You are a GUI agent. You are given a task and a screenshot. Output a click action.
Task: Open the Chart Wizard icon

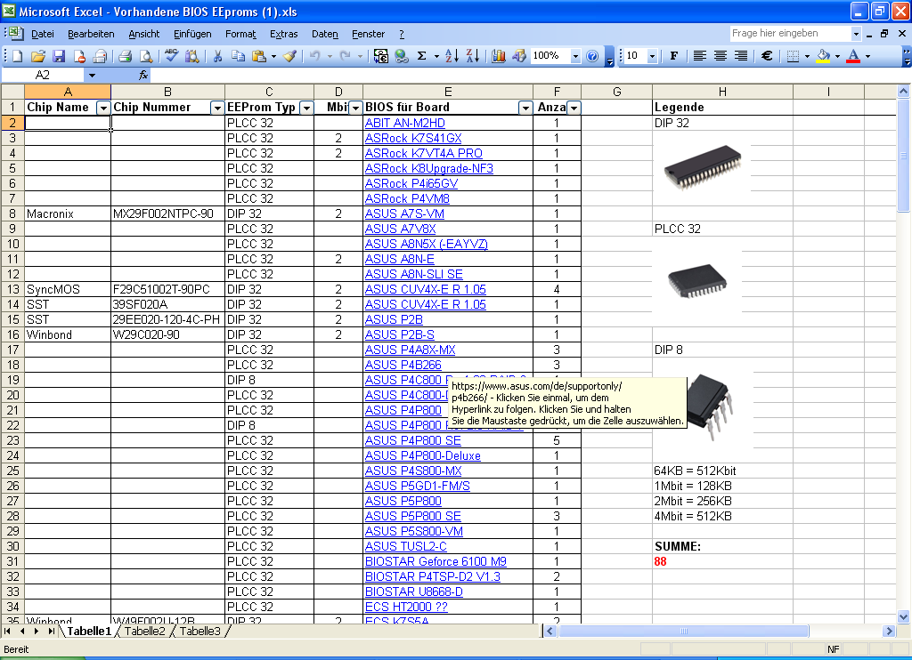point(499,56)
